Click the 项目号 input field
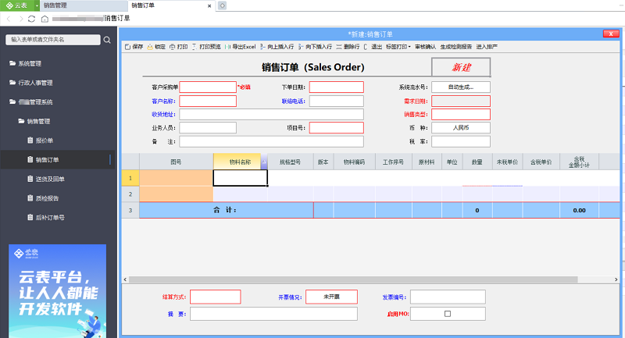Image resolution: width=625 pixels, height=338 pixels. pos(337,128)
